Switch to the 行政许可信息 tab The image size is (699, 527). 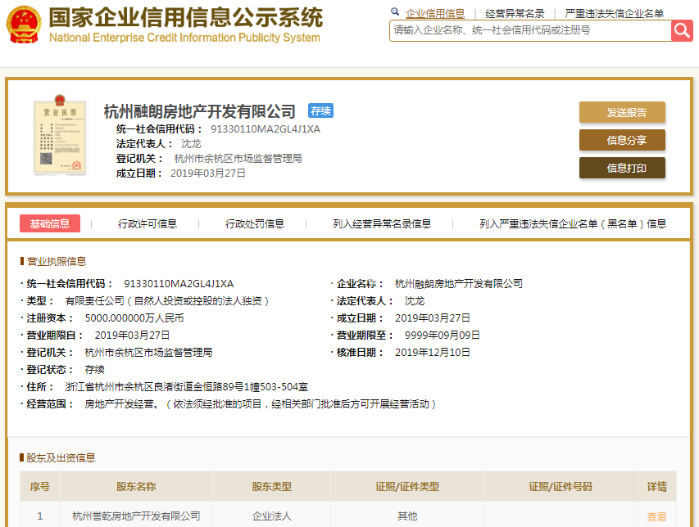tap(148, 223)
